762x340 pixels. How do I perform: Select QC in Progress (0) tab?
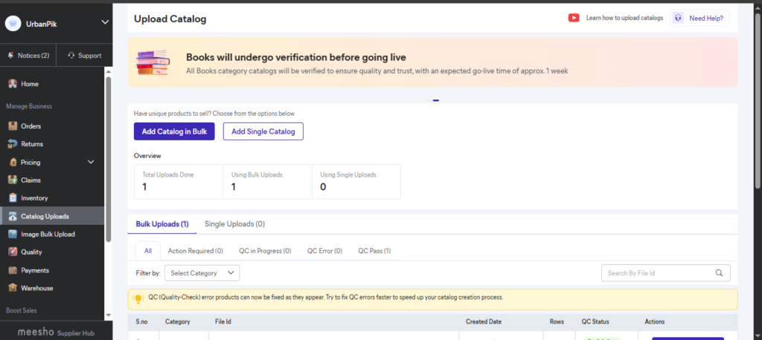click(x=265, y=251)
